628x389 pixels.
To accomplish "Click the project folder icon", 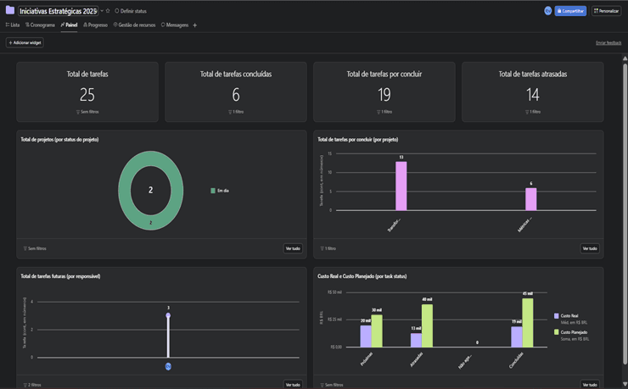I will [x=10, y=11].
